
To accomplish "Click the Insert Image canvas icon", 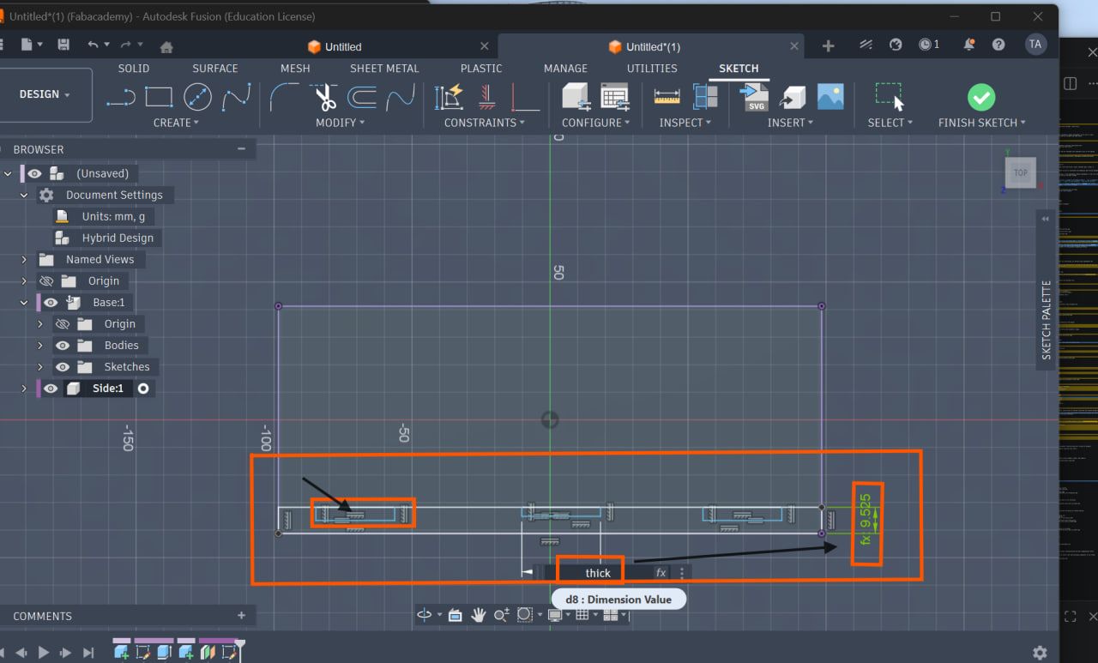I will 830,97.
